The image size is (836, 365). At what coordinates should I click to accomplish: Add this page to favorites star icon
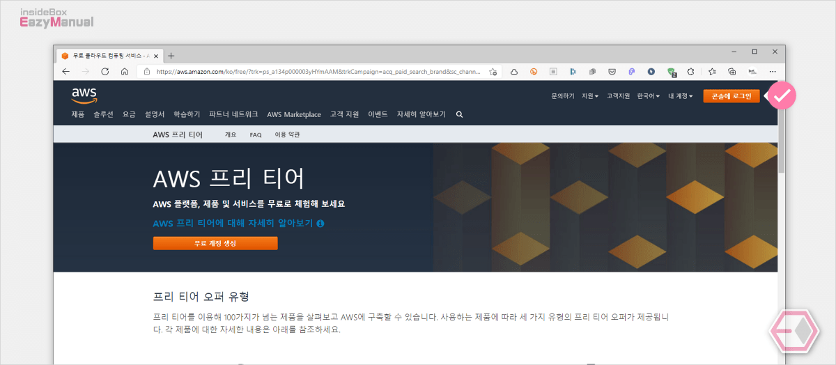[x=493, y=71]
